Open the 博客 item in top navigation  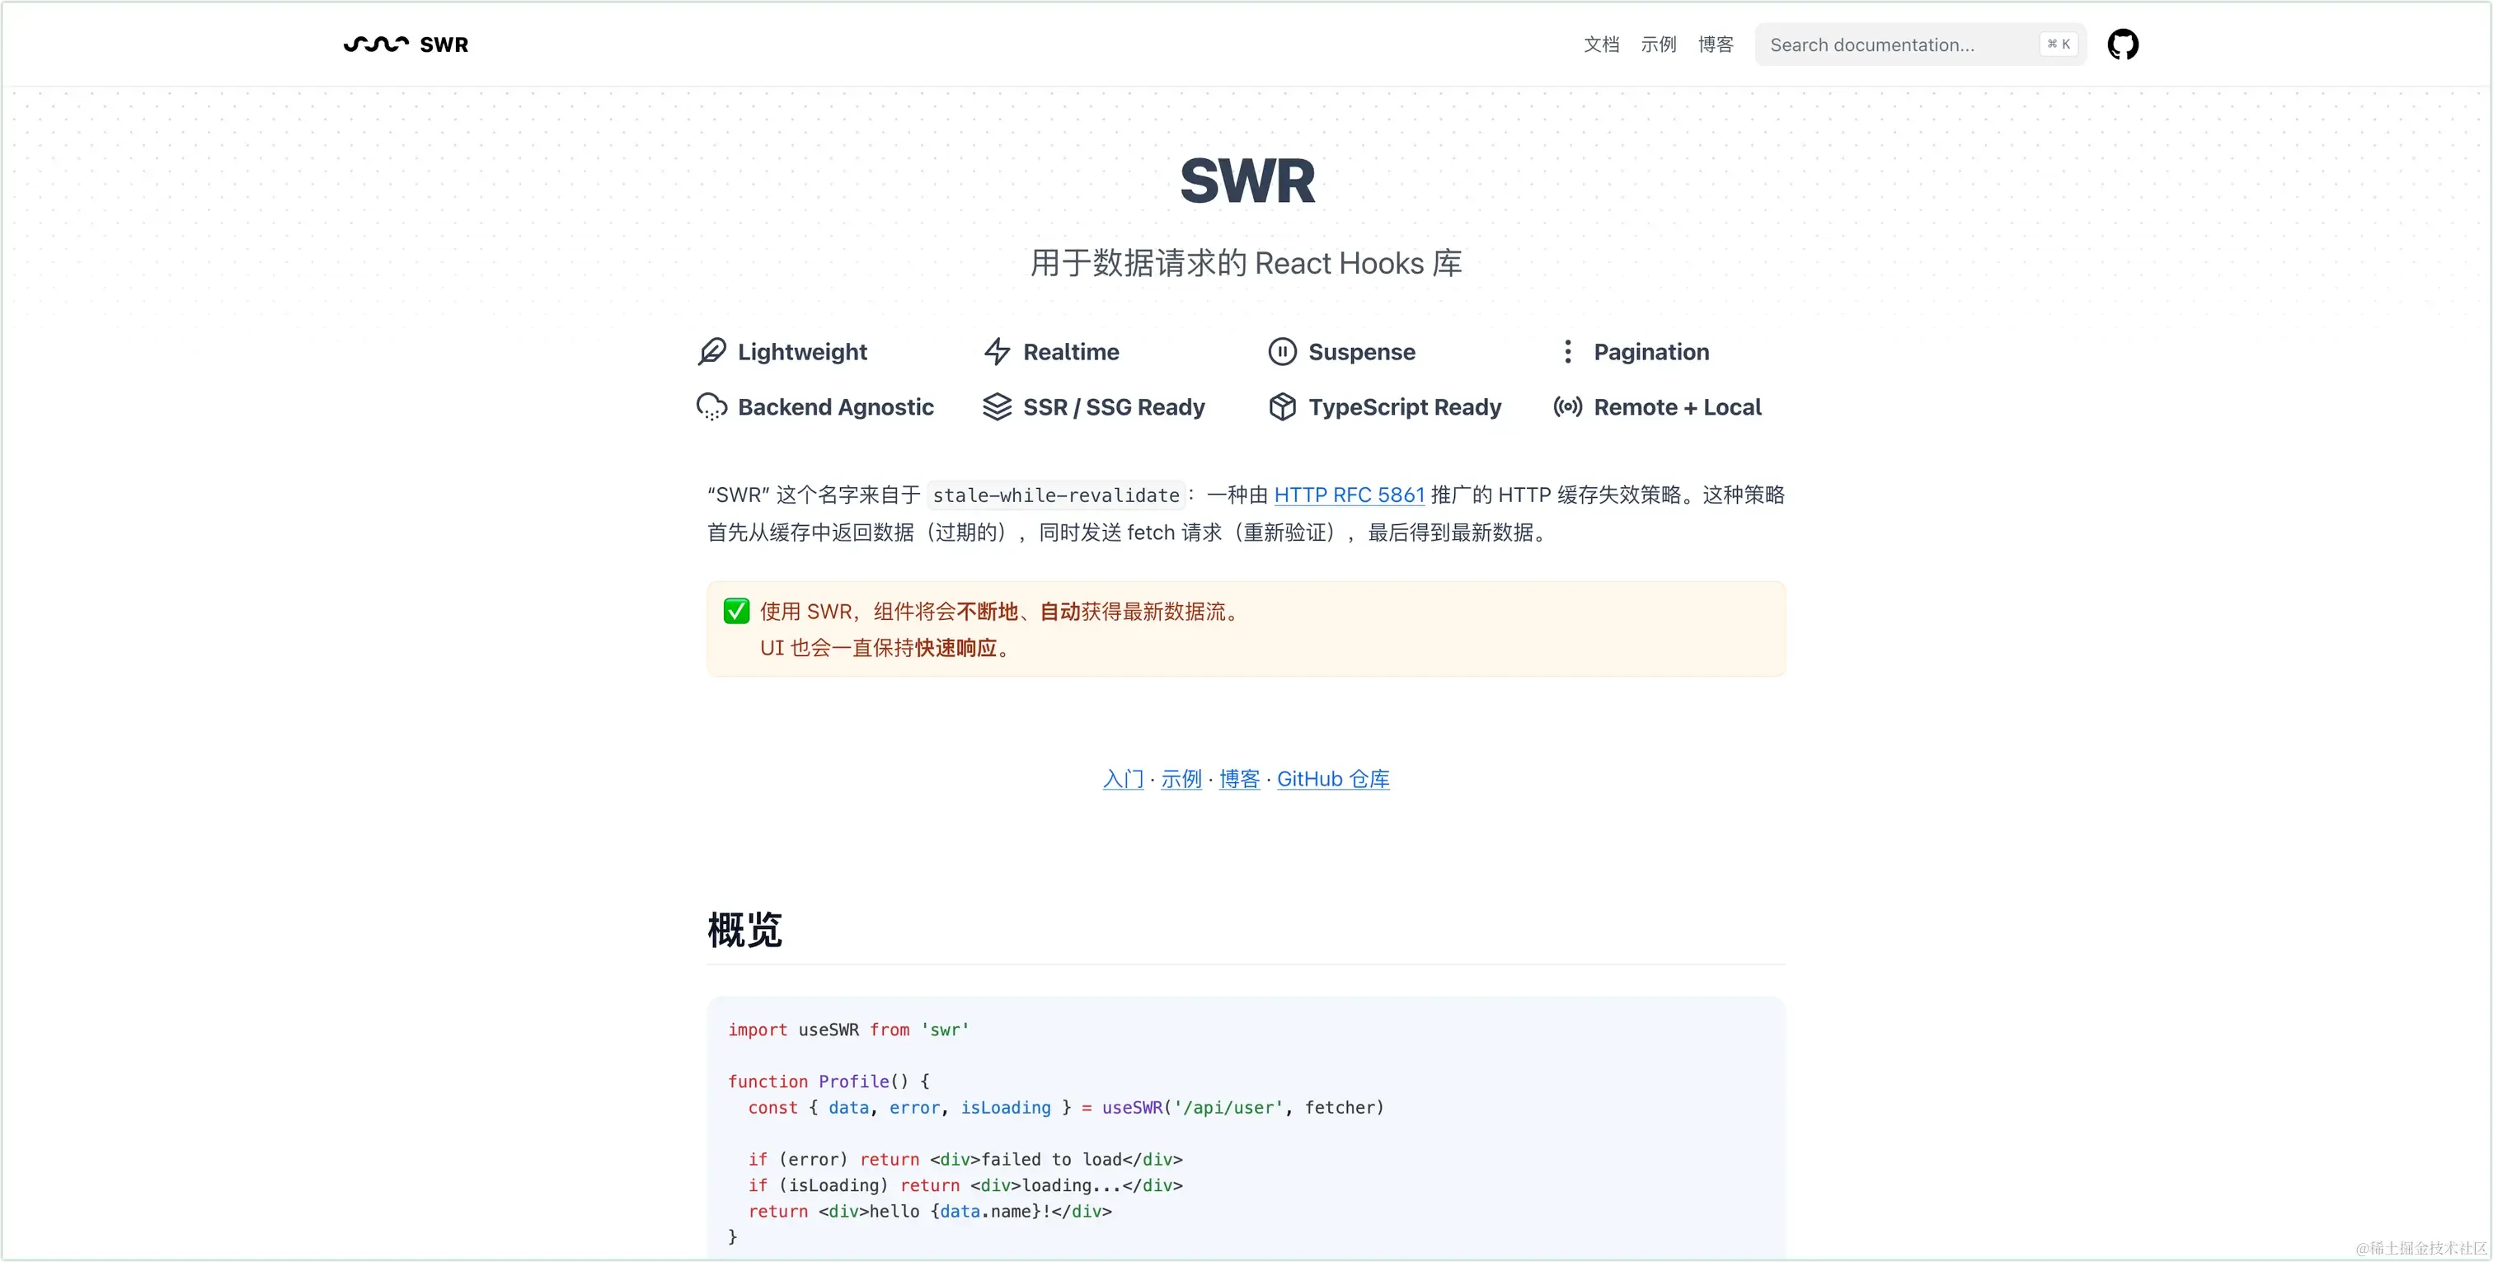tap(1715, 45)
